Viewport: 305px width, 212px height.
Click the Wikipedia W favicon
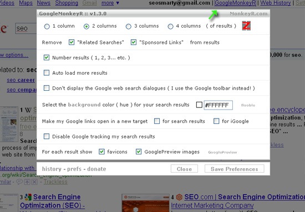(28, 110)
